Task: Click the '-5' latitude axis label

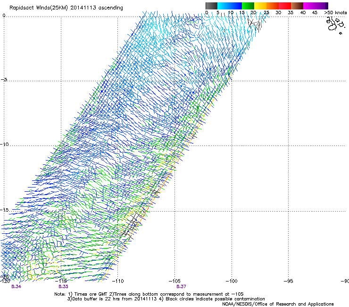Action: pos(4,80)
